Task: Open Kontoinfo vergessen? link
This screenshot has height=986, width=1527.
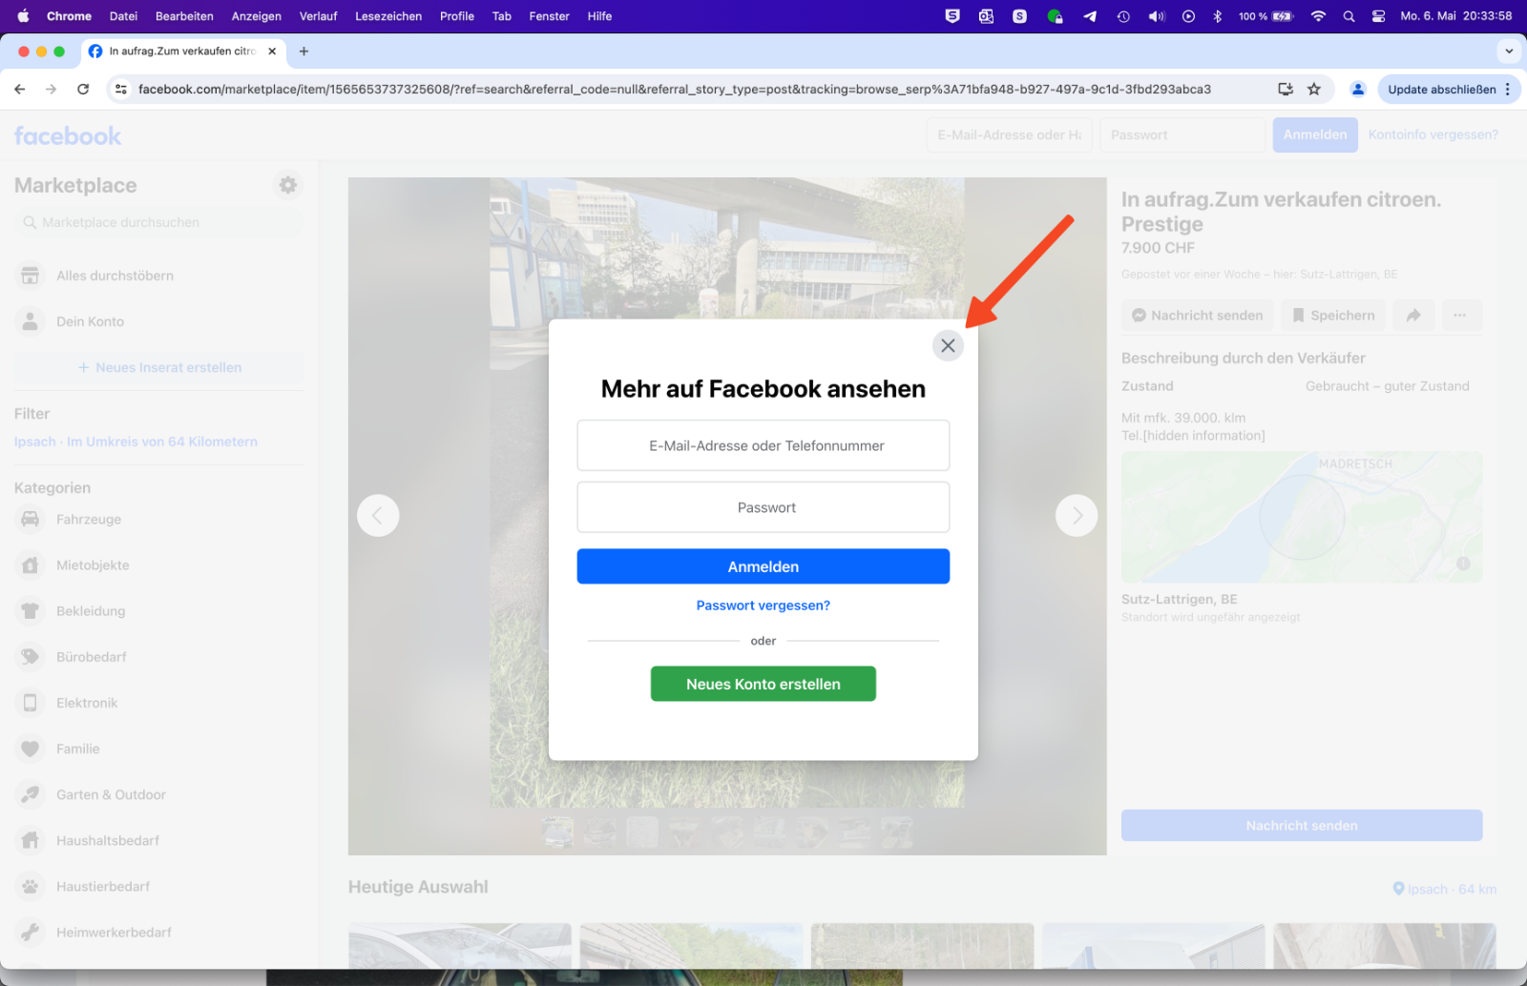Action: pos(1433,134)
